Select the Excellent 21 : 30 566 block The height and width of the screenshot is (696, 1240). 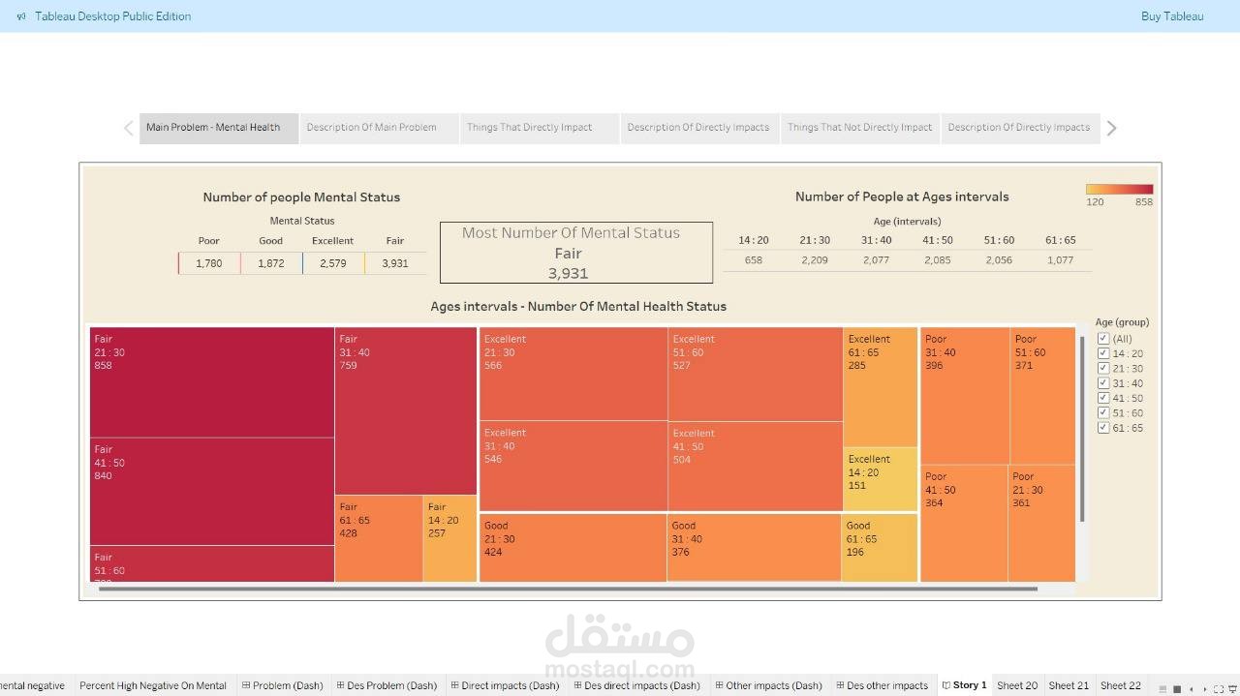pyautogui.click(x=573, y=374)
